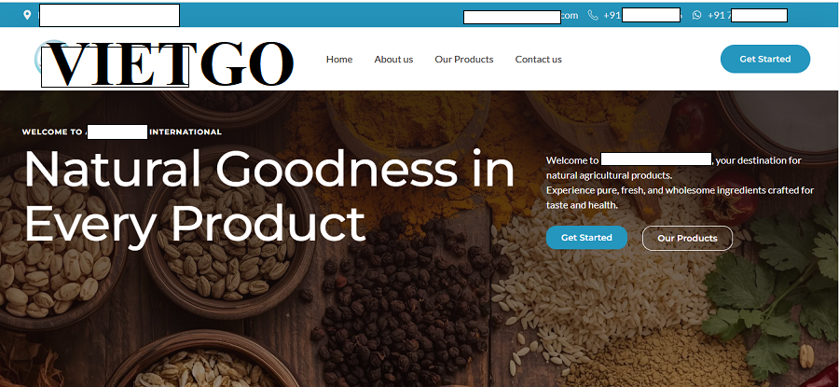Click the VIETGO logo
839x387 pixels.
(167, 63)
